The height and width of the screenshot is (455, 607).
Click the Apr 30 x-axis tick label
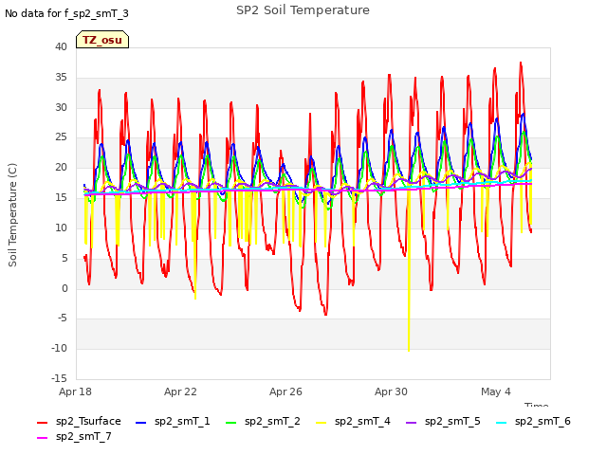tap(391, 391)
